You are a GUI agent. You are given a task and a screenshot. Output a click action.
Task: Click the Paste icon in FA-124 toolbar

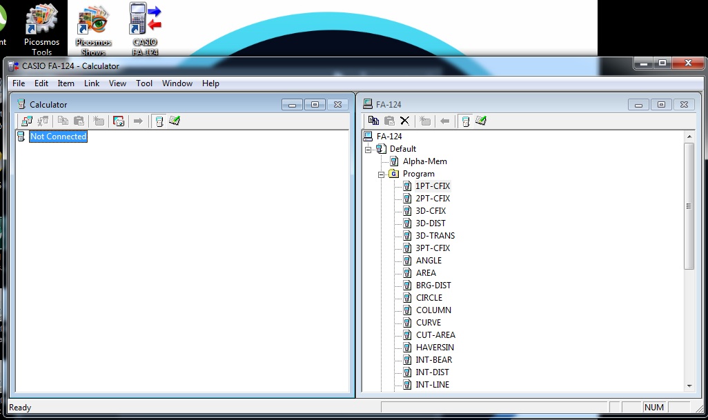(x=389, y=121)
